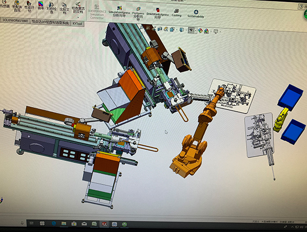Open View Settings monitor icon
The height and width of the screenshot is (232, 307).
tap(216, 32)
